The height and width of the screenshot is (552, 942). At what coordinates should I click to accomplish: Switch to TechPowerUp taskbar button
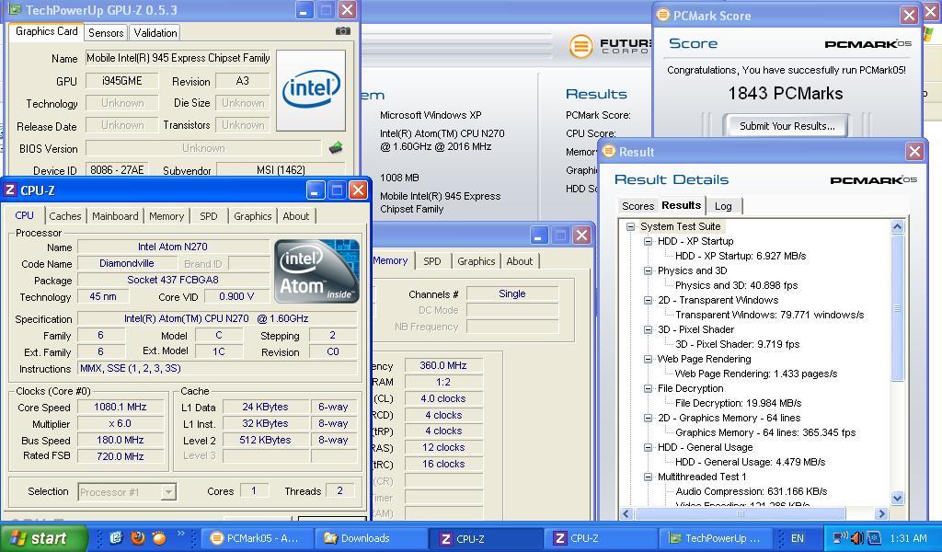coord(716,538)
